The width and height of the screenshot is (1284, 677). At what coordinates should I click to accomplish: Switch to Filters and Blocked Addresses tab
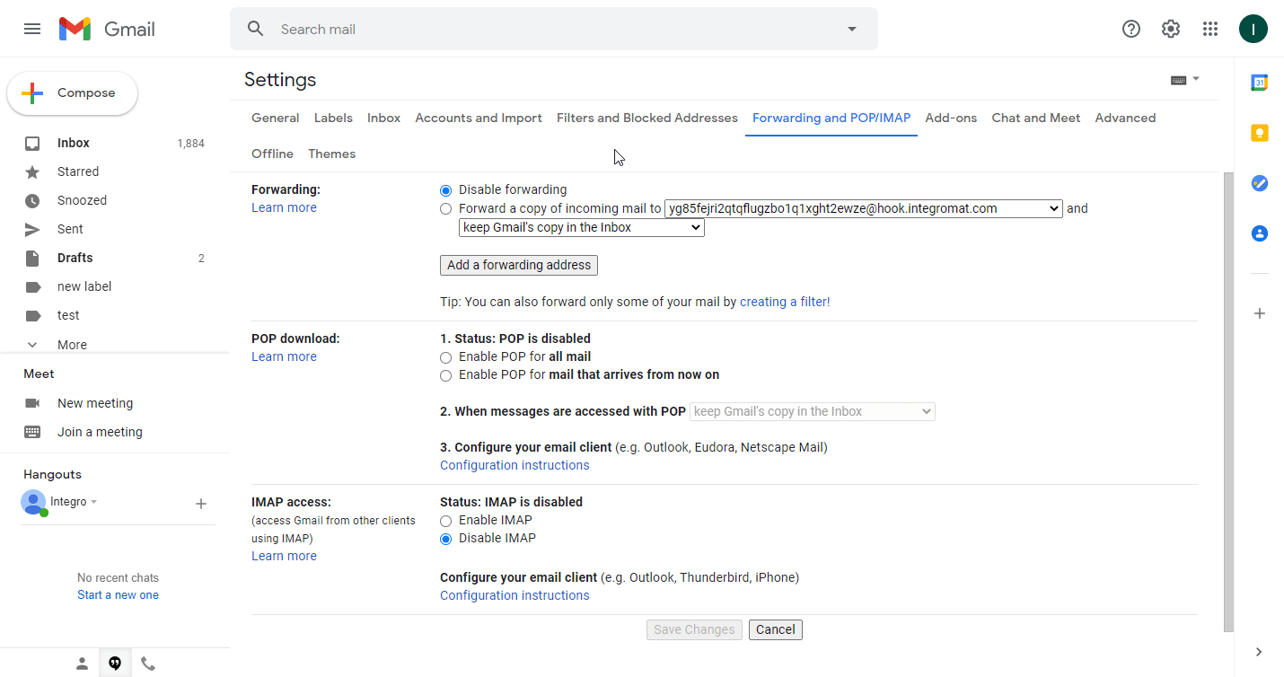[x=646, y=118]
